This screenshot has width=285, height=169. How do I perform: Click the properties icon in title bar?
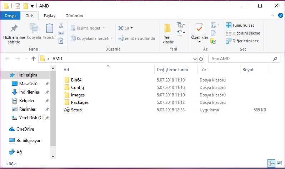18,6
